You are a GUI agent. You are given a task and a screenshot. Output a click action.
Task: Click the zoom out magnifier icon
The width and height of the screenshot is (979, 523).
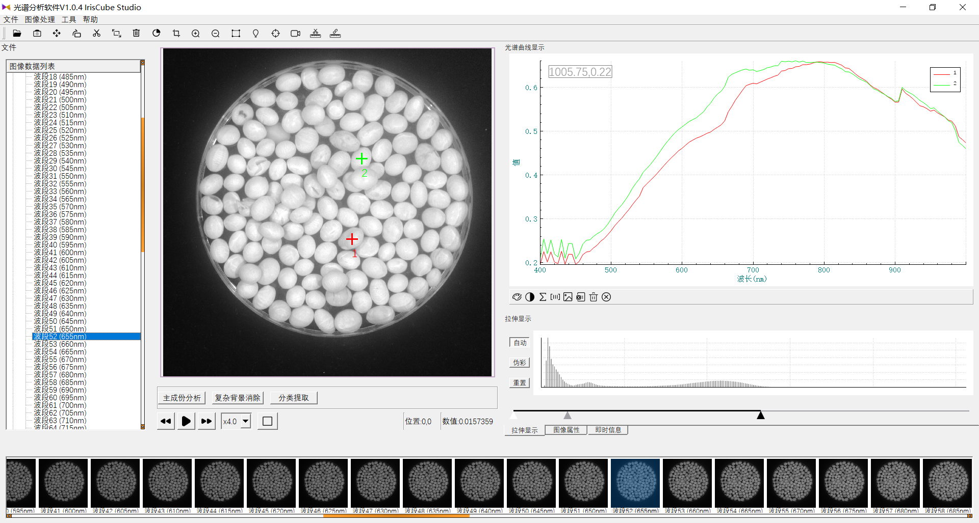[x=215, y=34]
